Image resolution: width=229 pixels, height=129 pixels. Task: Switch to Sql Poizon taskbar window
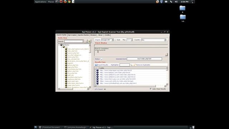coord(101,128)
